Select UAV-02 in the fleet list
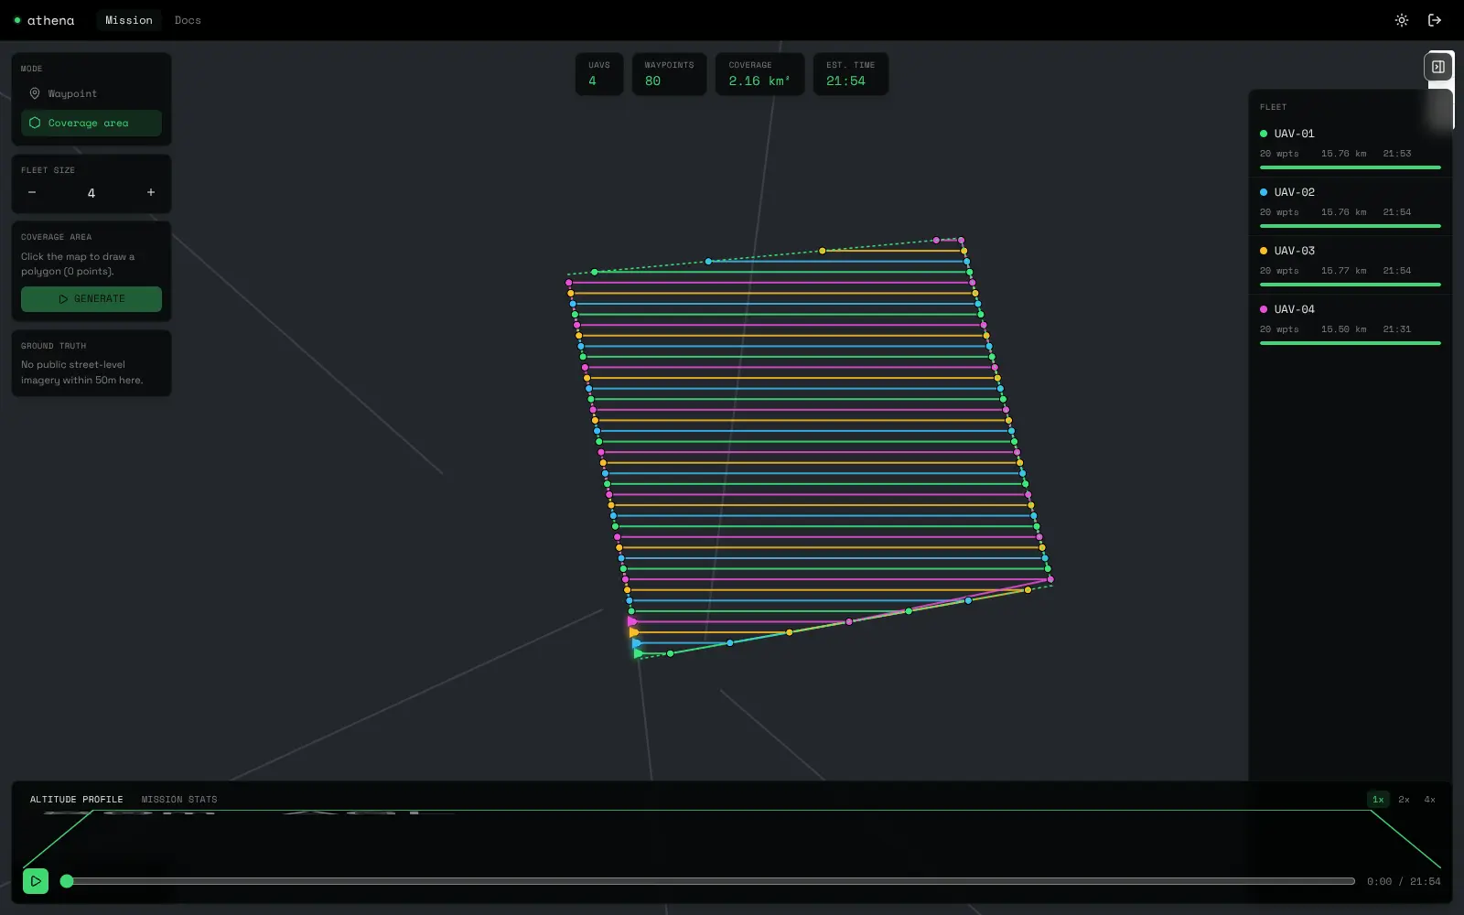The image size is (1464, 915). (1350, 205)
